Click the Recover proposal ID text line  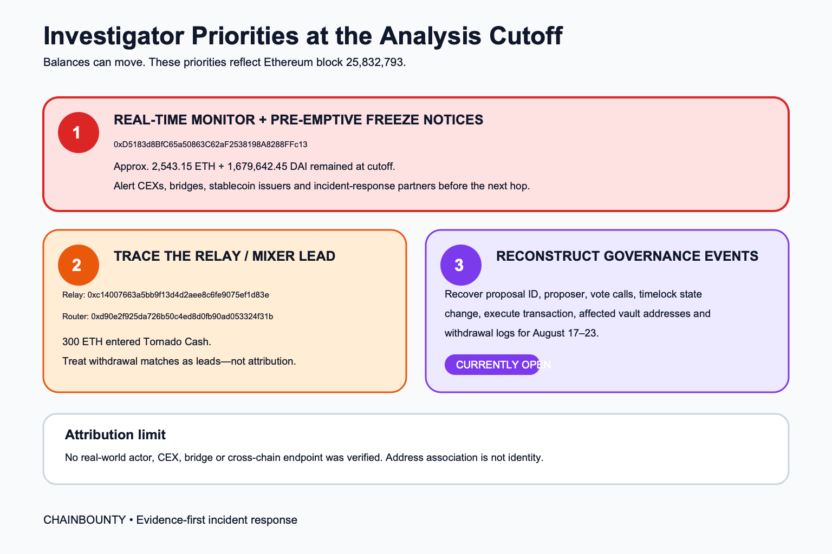573,294
